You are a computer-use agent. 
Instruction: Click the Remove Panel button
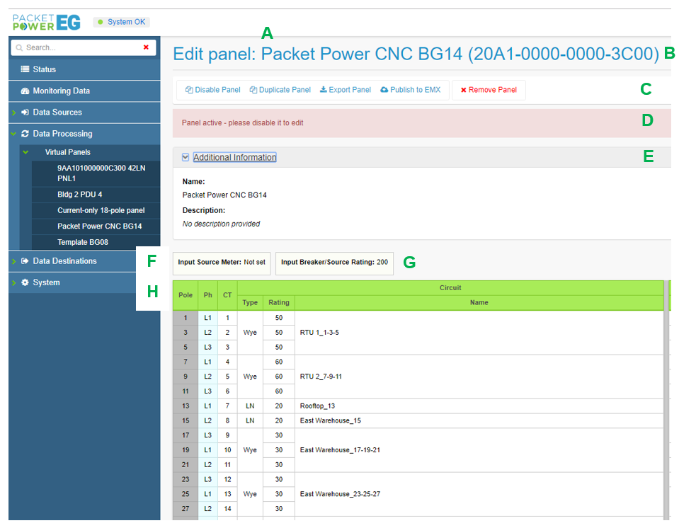[x=489, y=90]
